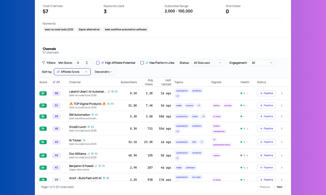This screenshot has width=326, height=195.
Task: Expand the DroidCrunch row chevron
Action: click(x=282, y=129)
